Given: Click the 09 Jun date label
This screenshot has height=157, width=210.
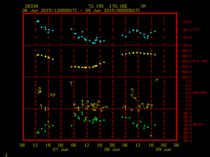Looking at the screenshot, I should (164, 149).
